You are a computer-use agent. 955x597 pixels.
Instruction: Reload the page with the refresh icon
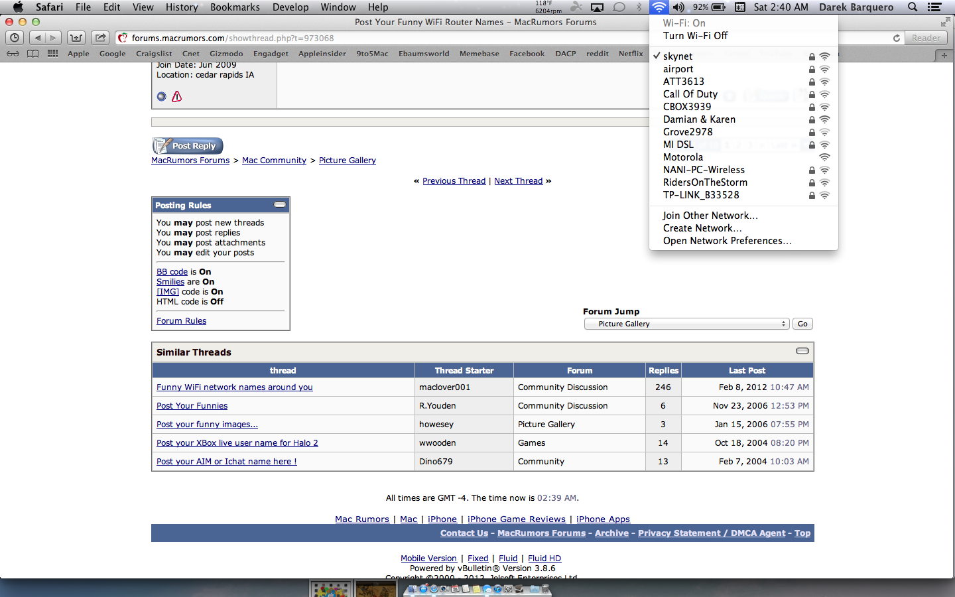[x=897, y=38]
